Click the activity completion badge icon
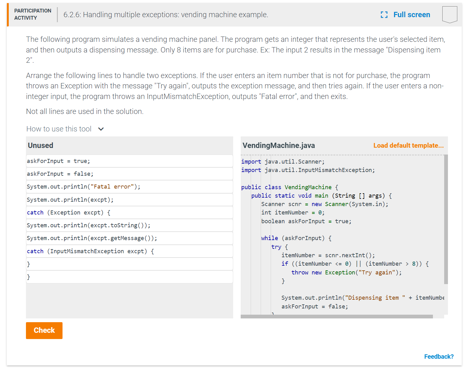Image resolution: width=472 pixels, height=369 pixels. (x=449, y=15)
